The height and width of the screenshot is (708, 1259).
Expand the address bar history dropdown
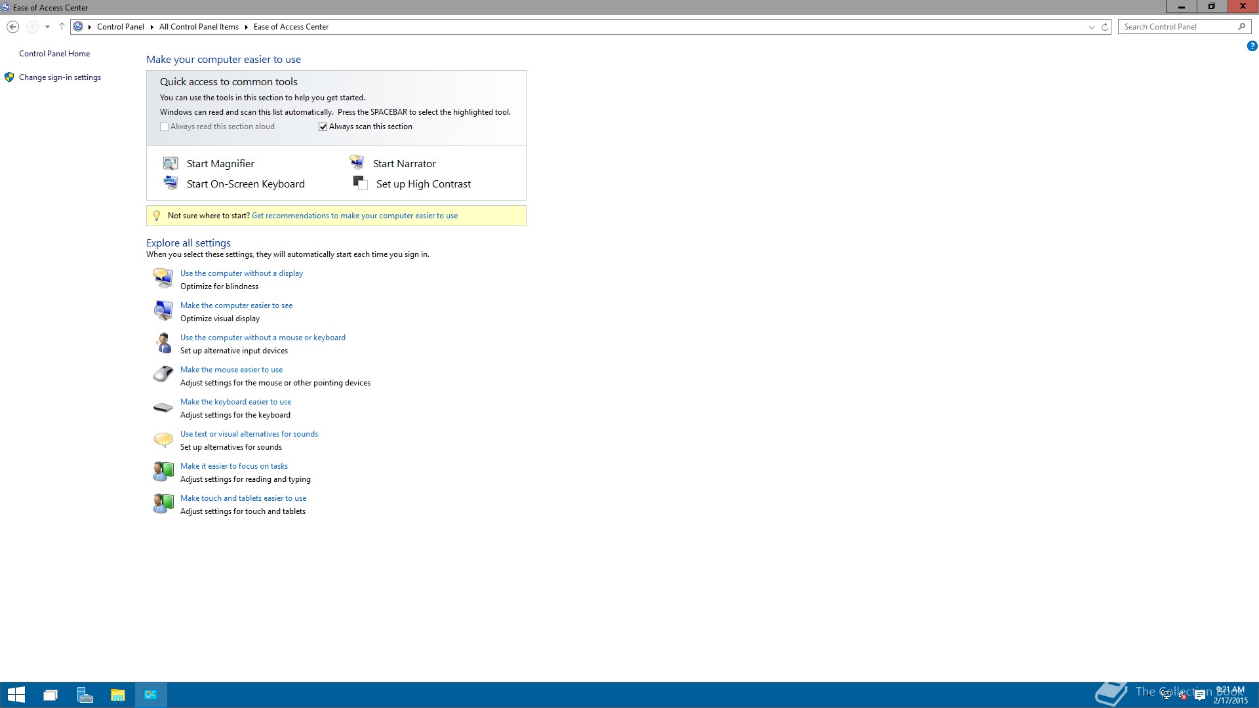1090,27
